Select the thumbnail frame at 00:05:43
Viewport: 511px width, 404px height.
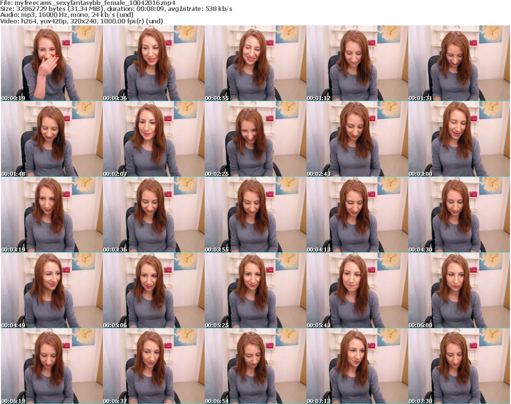coord(357,290)
